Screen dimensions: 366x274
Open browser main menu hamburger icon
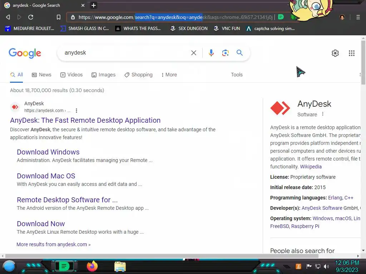pos(358,17)
